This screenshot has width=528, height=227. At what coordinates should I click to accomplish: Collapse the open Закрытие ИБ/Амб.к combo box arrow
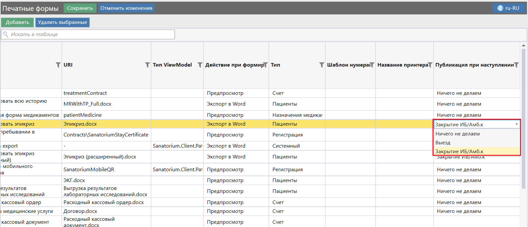pos(517,124)
